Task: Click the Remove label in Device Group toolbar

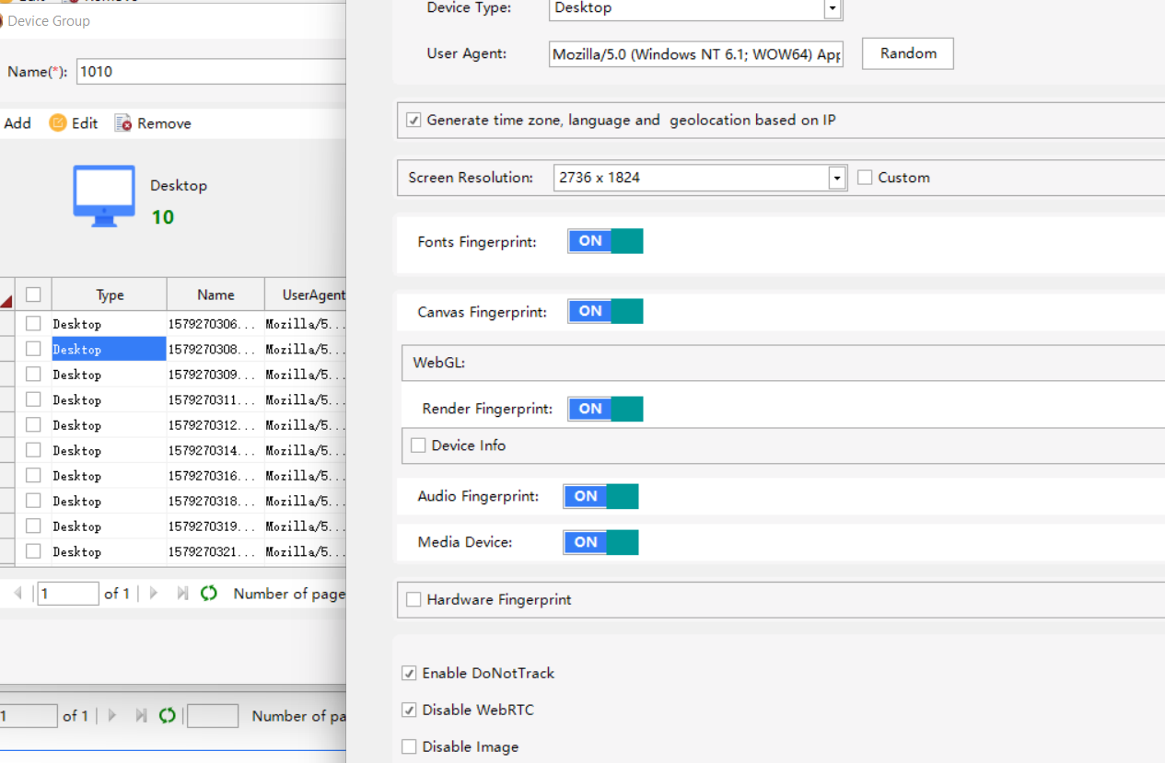Action: click(164, 123)
